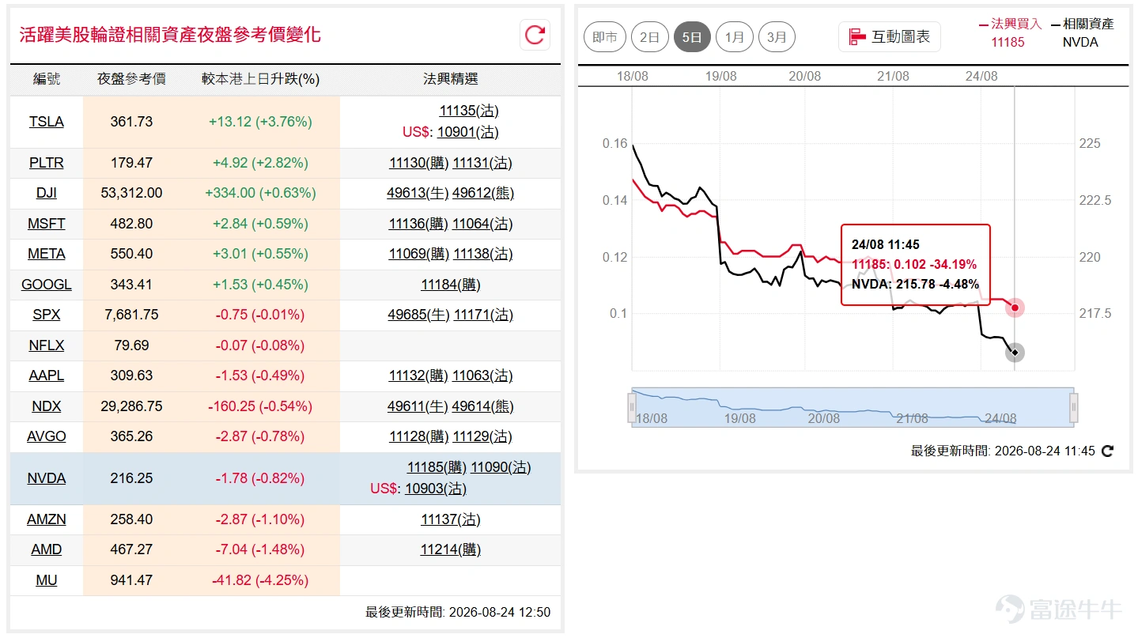Grab the left handle of range slider

point(632,407)
